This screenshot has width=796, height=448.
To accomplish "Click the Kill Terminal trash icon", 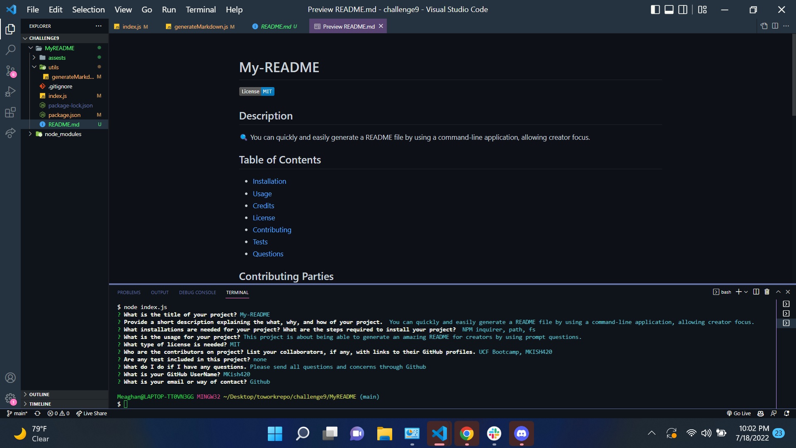I will [767, 292].
